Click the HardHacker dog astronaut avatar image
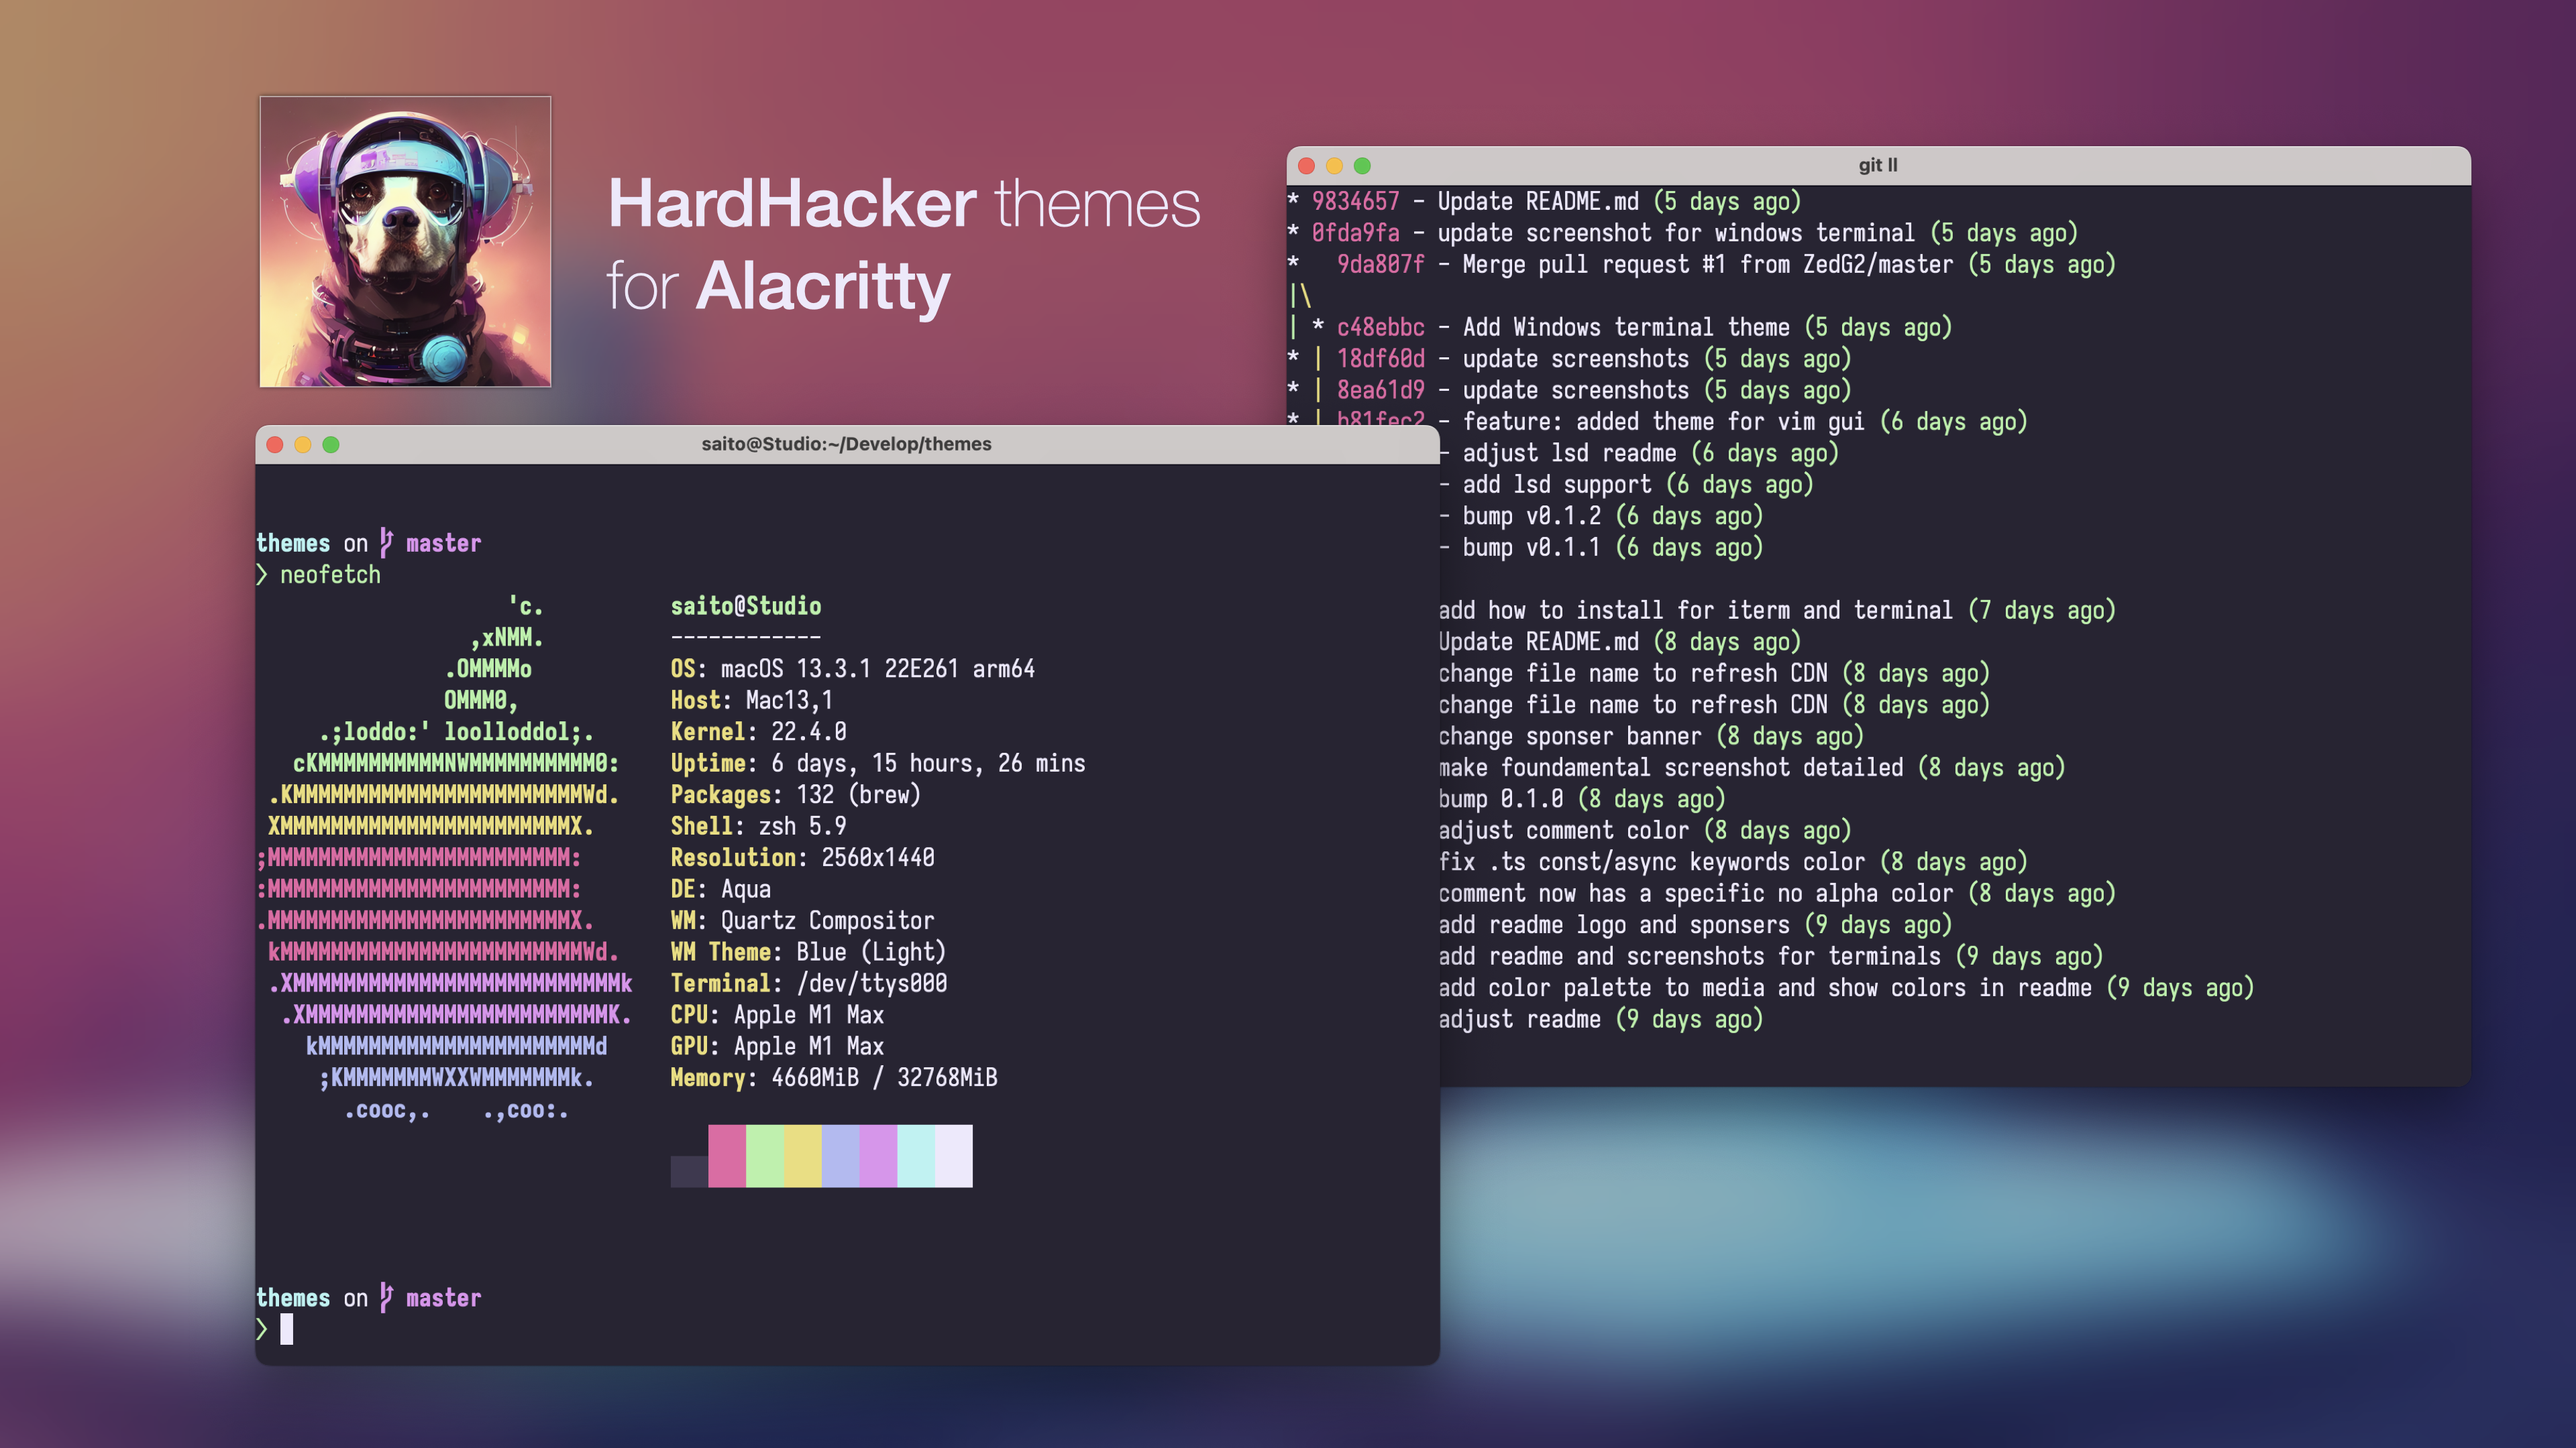This screenshot has height=1448, width=2576. pos(405,241)
